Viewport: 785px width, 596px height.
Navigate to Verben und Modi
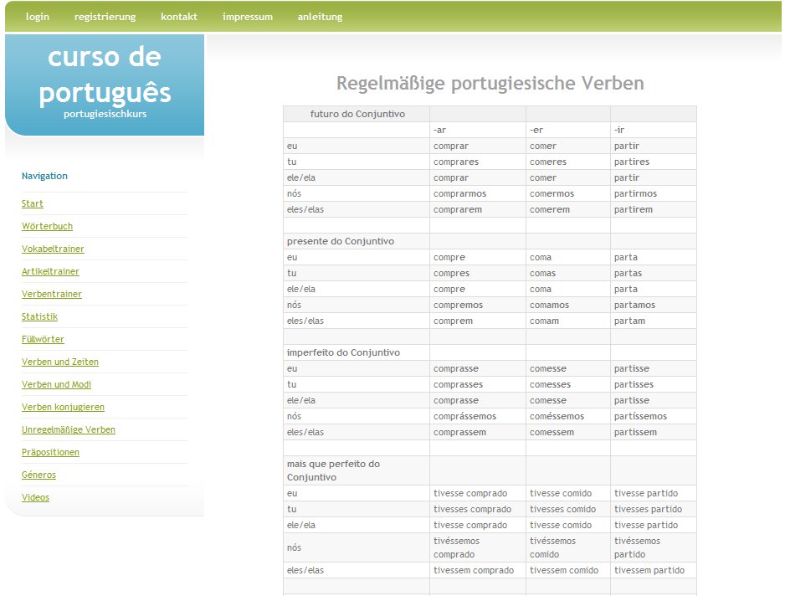pyautogui.click(x=56, y=385)
